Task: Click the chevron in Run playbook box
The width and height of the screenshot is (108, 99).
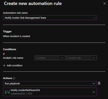Action: [94, 84]
